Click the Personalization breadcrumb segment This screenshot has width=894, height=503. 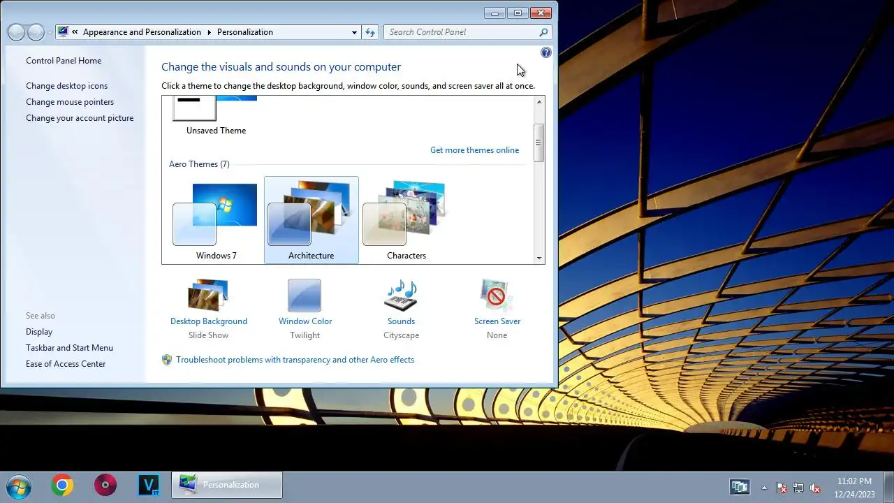[x=245, y=32]
